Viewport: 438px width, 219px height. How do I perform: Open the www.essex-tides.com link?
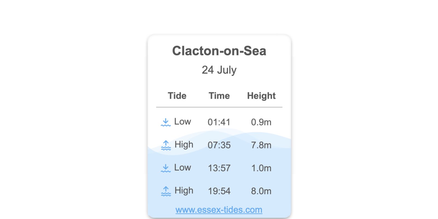click(x=219, y=210)
